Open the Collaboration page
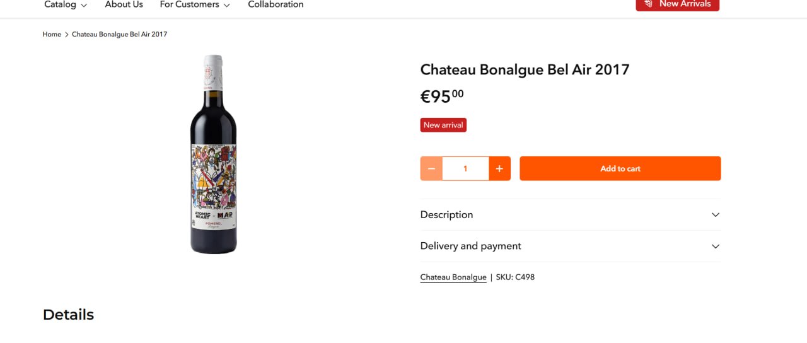The width and height of the screenshot is (807, 343). click(x=276, y=4)
